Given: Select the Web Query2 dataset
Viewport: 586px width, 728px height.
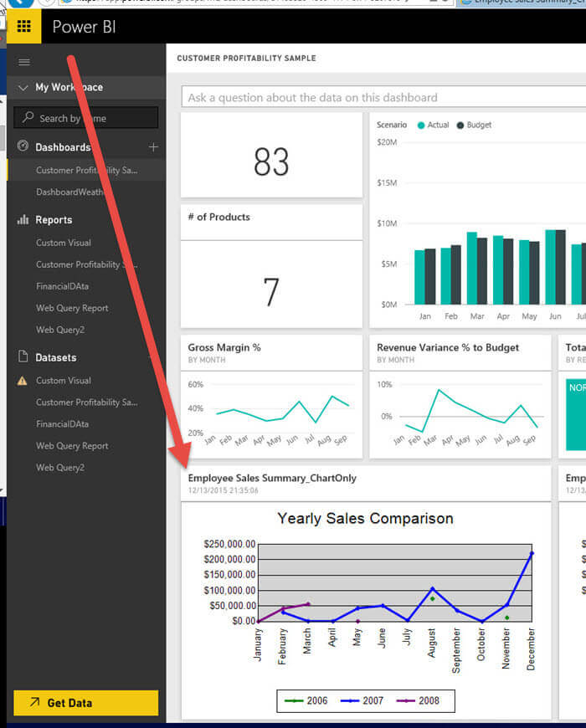Looking at the screenshot, I should [x=60, y=468].
